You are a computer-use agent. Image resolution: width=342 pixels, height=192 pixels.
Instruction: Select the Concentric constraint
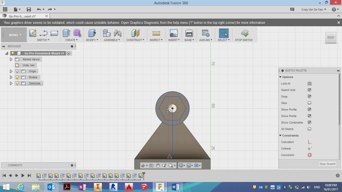[x=309, y=155]
